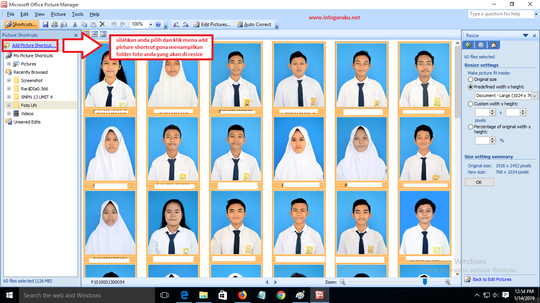Click the Copy icon in toolbar
The height and width of the screenshot is (303, 540).
(x=84, y=24)
